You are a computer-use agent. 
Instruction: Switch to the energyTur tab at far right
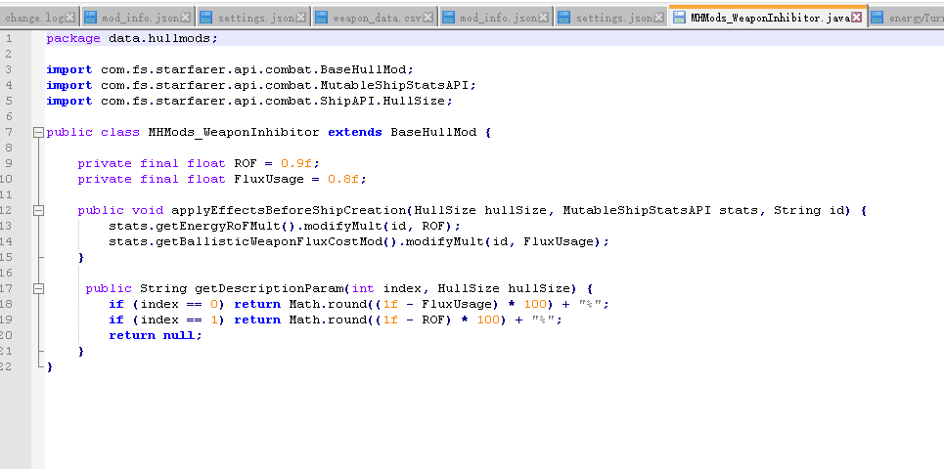point(916,18)
